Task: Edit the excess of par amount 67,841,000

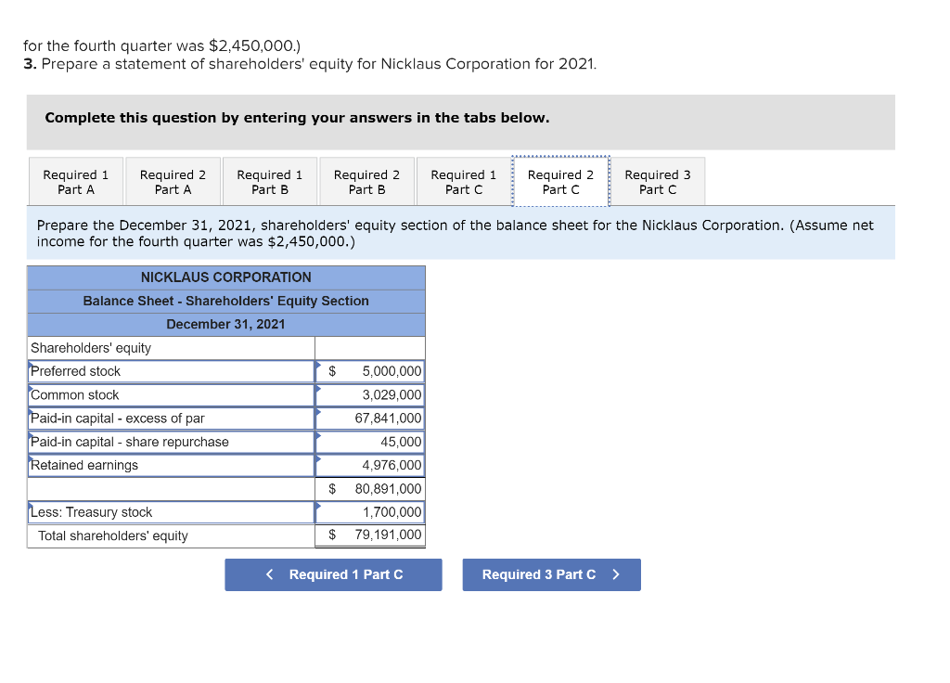Action: tap(370, 419)
